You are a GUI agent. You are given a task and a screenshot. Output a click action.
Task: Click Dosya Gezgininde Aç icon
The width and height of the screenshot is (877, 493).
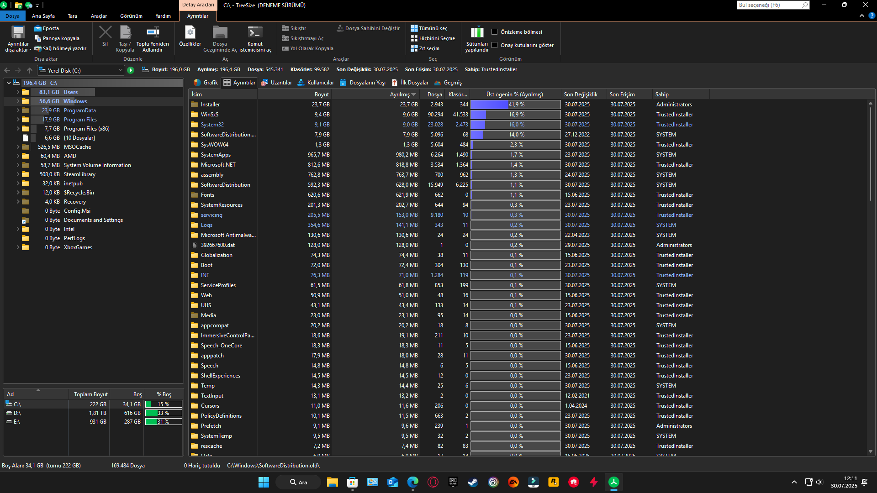tap(220, 33)
